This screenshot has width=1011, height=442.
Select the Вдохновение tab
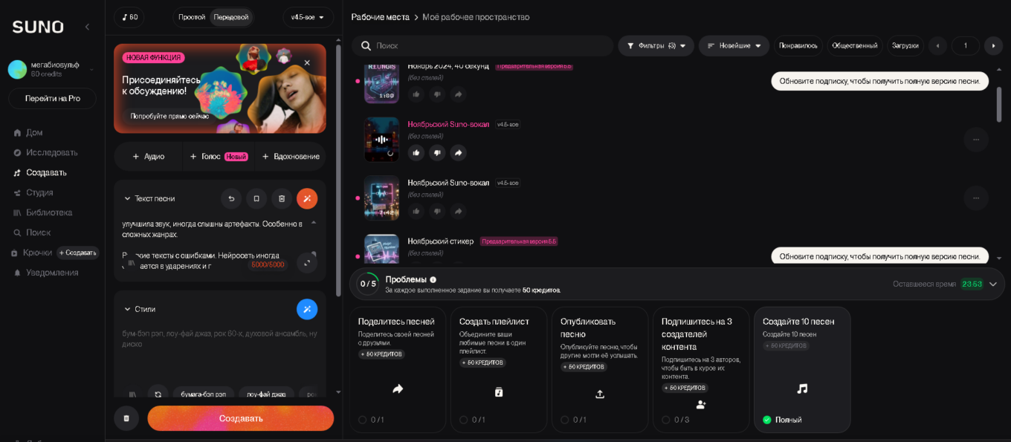[291, 157]
